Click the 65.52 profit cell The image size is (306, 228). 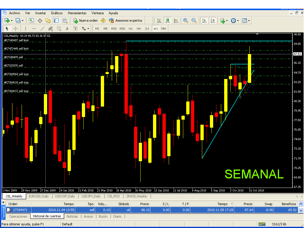pos(292,210)
